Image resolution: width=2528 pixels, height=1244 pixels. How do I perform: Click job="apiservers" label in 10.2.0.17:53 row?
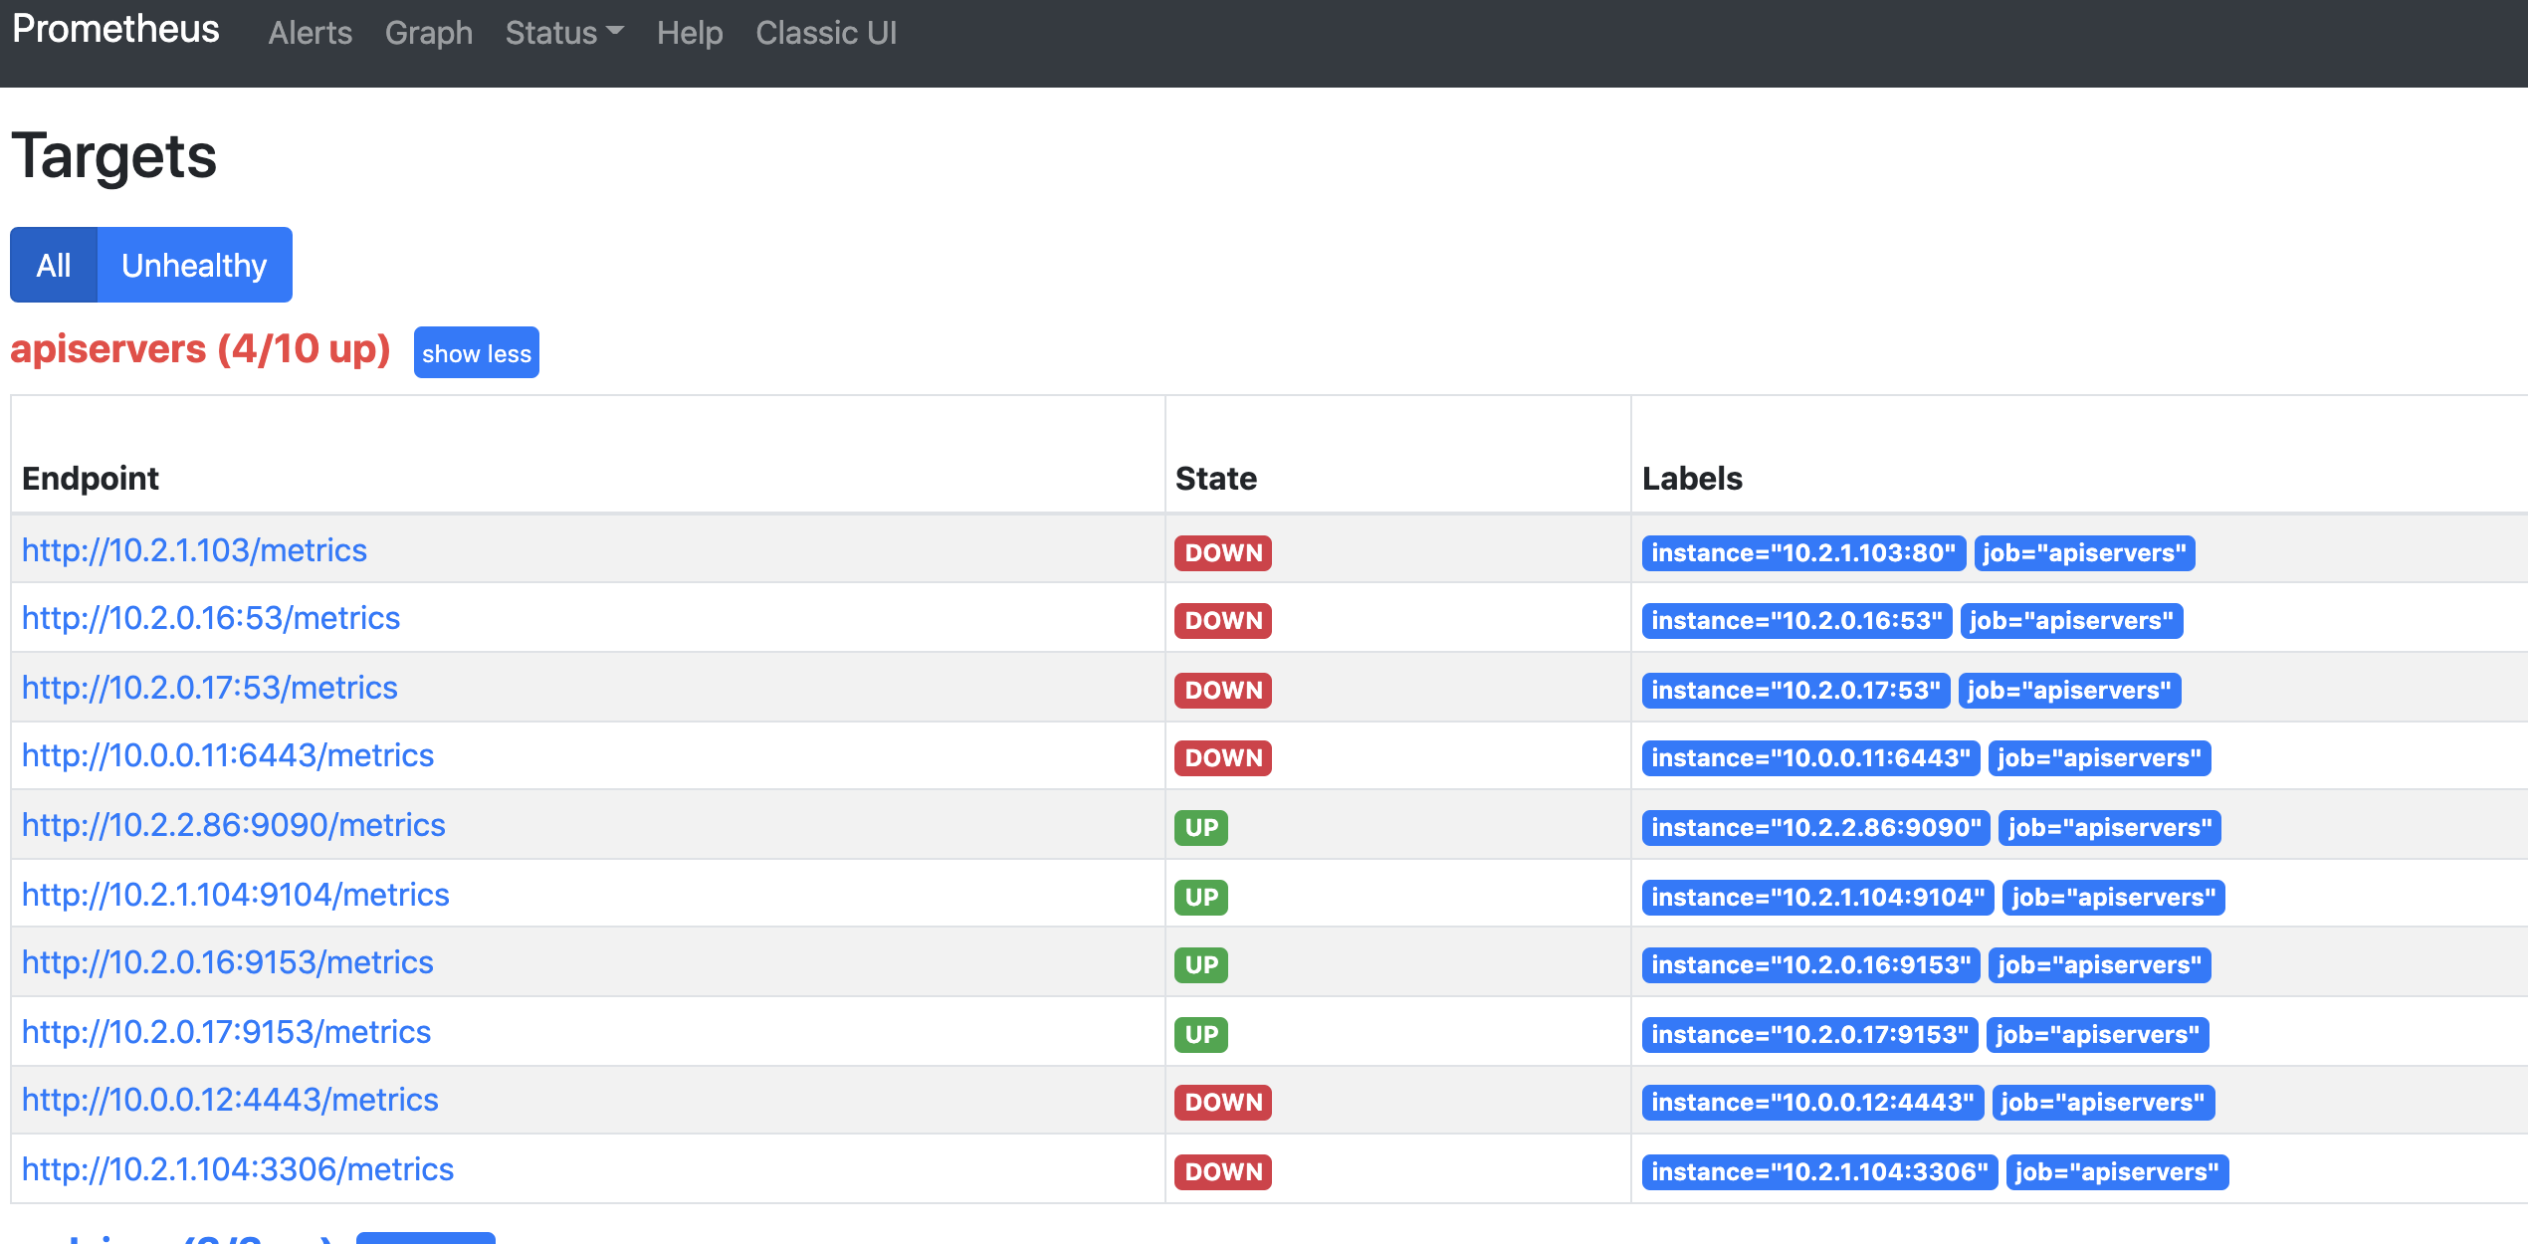tap(2069, 691)
